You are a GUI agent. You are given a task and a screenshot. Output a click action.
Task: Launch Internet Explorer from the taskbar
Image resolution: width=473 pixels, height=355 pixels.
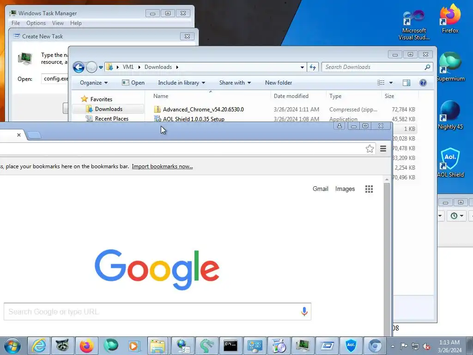click(x=39, y=346)
